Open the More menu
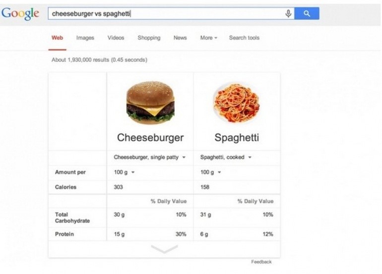Image resolution: width=382 pixels, height=274 pixels. pyautogui.click(x=208, y=38)
